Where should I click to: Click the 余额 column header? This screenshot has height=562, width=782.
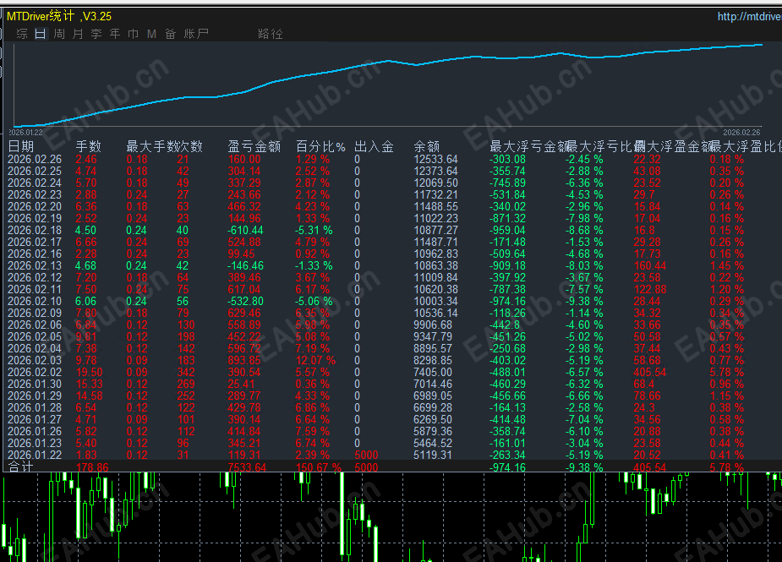[427, 146]
